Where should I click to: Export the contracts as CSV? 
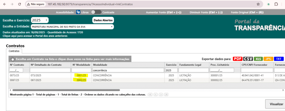248,59
